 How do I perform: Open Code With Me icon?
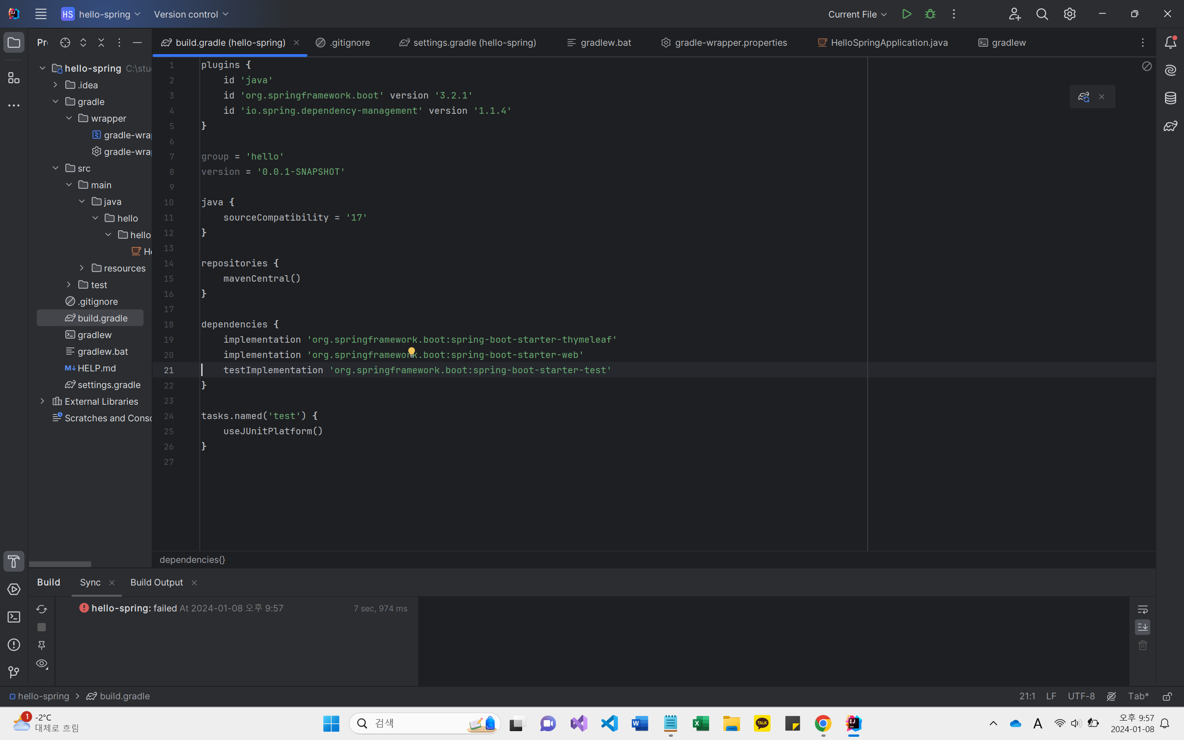click(1015, 14)
